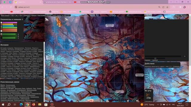
Task: Close the active catwar browser tab
Action: (x=41, y=2)
